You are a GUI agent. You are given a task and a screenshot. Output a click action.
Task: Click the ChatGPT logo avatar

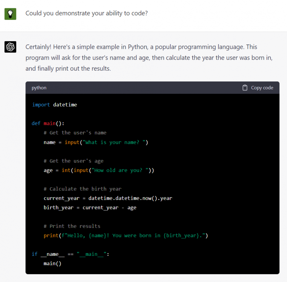[10, 47]
